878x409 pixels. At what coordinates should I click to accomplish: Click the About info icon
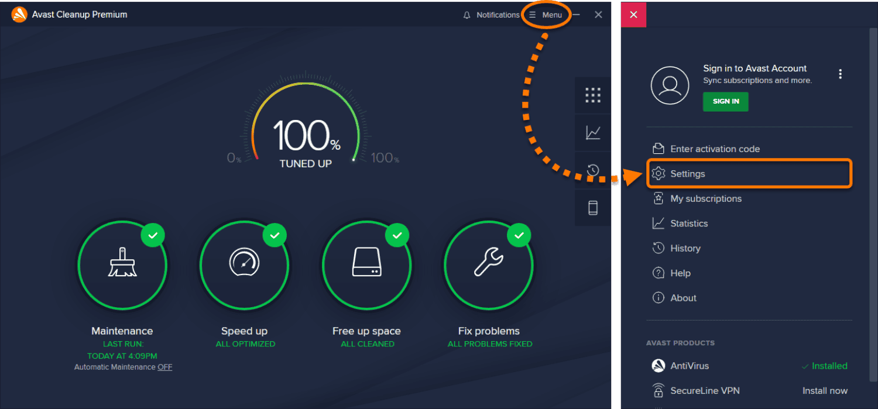click(658, 298)
